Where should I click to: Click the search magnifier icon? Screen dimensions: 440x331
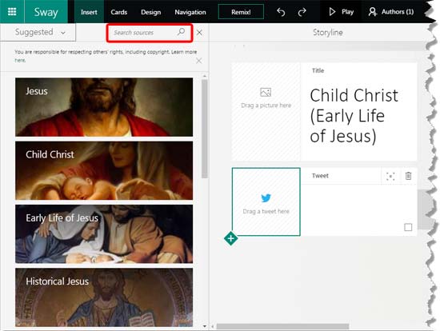click(x=182, y=32)
